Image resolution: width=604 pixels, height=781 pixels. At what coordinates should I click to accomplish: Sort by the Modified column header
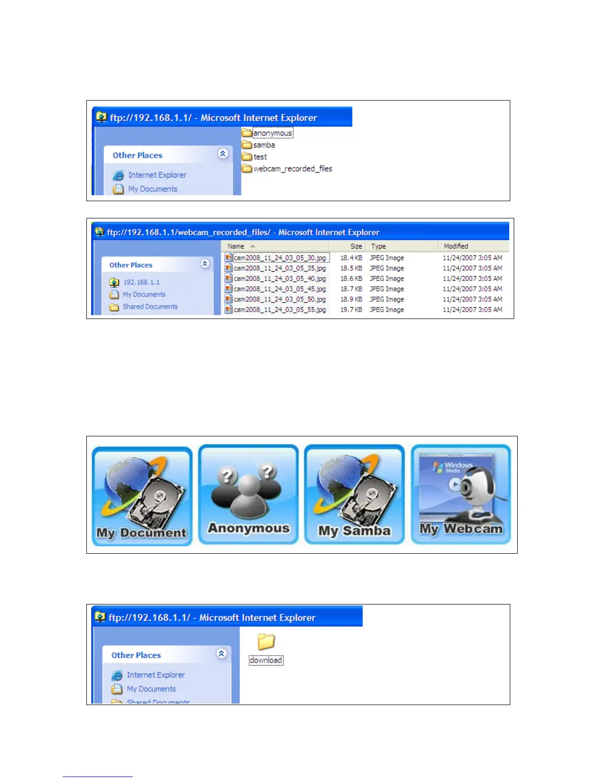coord(473,246)
